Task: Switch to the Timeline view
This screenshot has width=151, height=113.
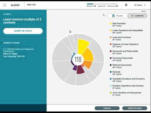Action: click(x=118, y=16)
